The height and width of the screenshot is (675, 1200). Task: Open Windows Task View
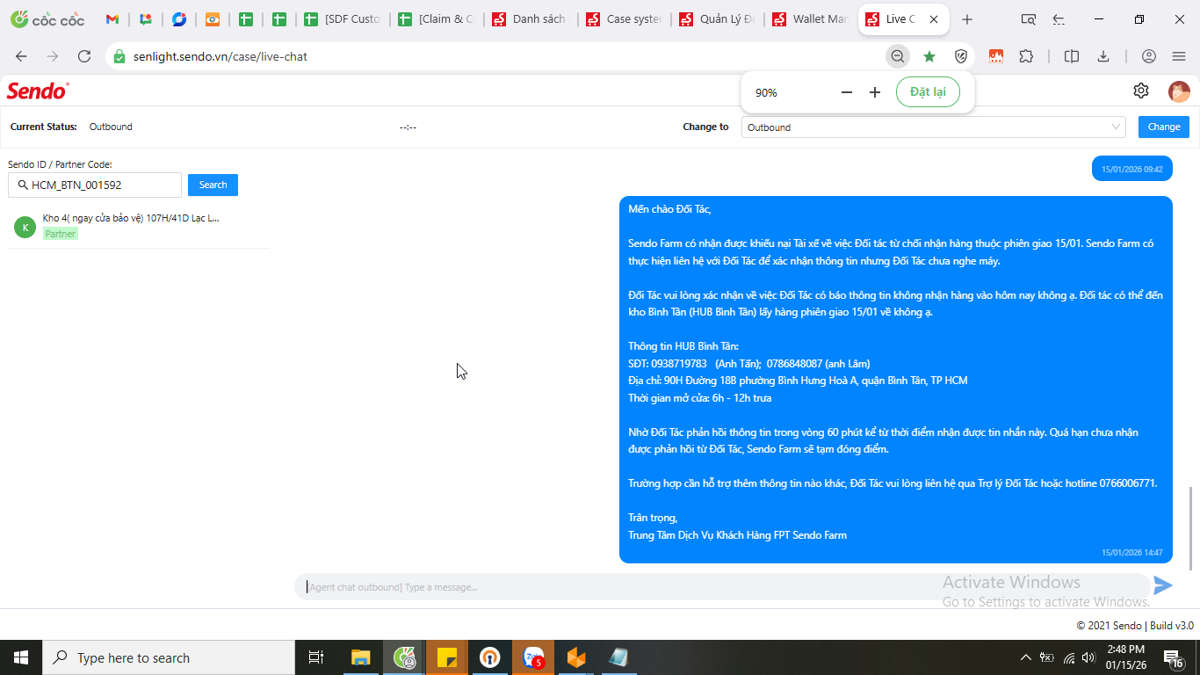pos(316,657)
